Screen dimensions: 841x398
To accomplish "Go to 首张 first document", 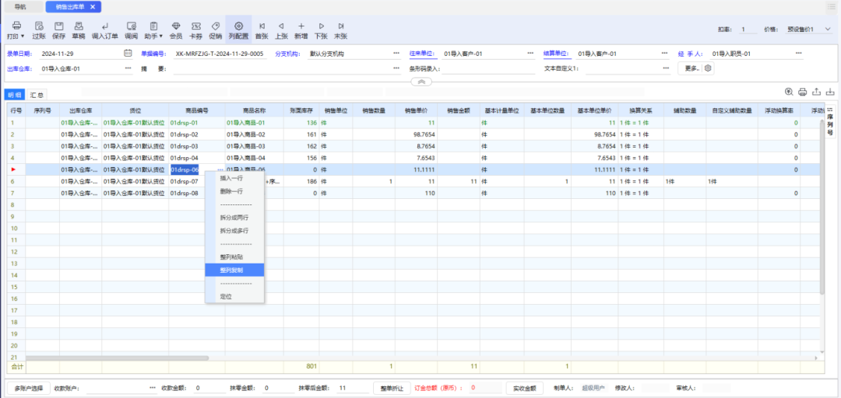I will (x=262, y=30).
